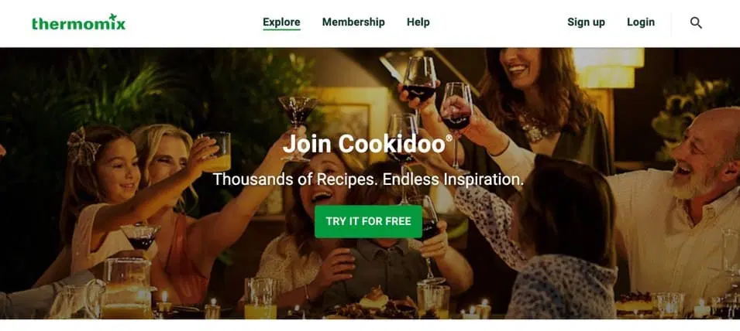
Task: Click the standing woman's necklace
Action: coord(535,126)
